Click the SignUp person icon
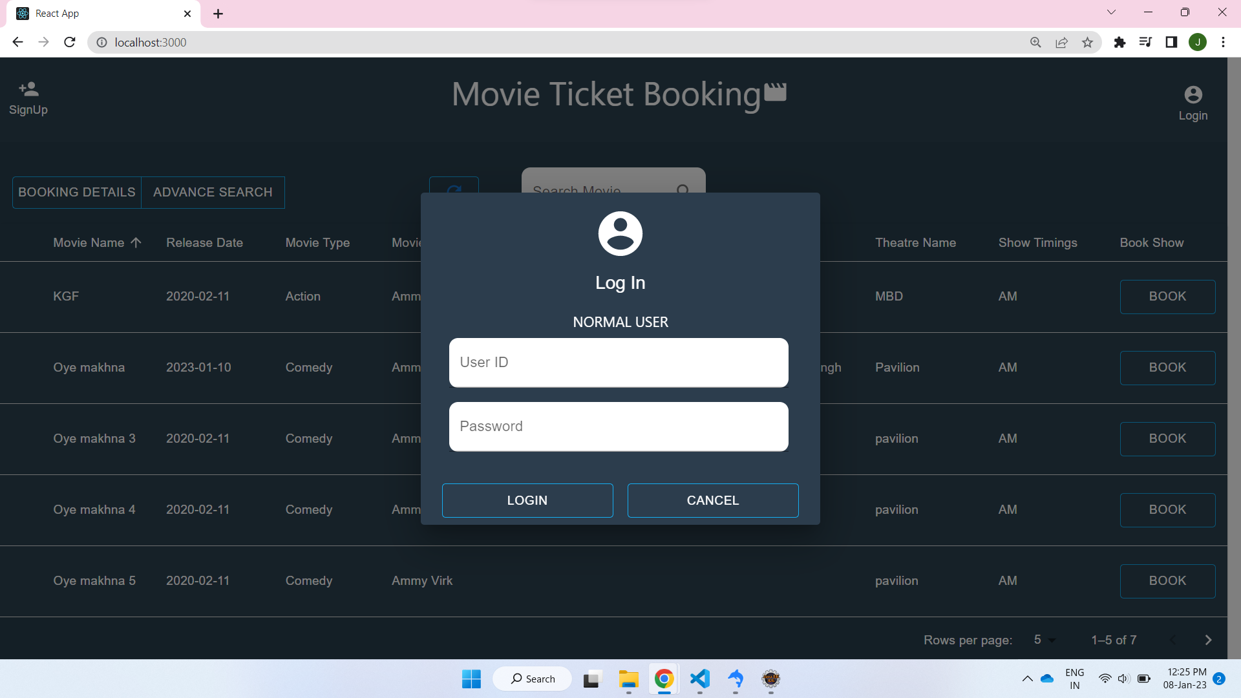Viewport: 1241px width, 698px height. coord(28,89)
